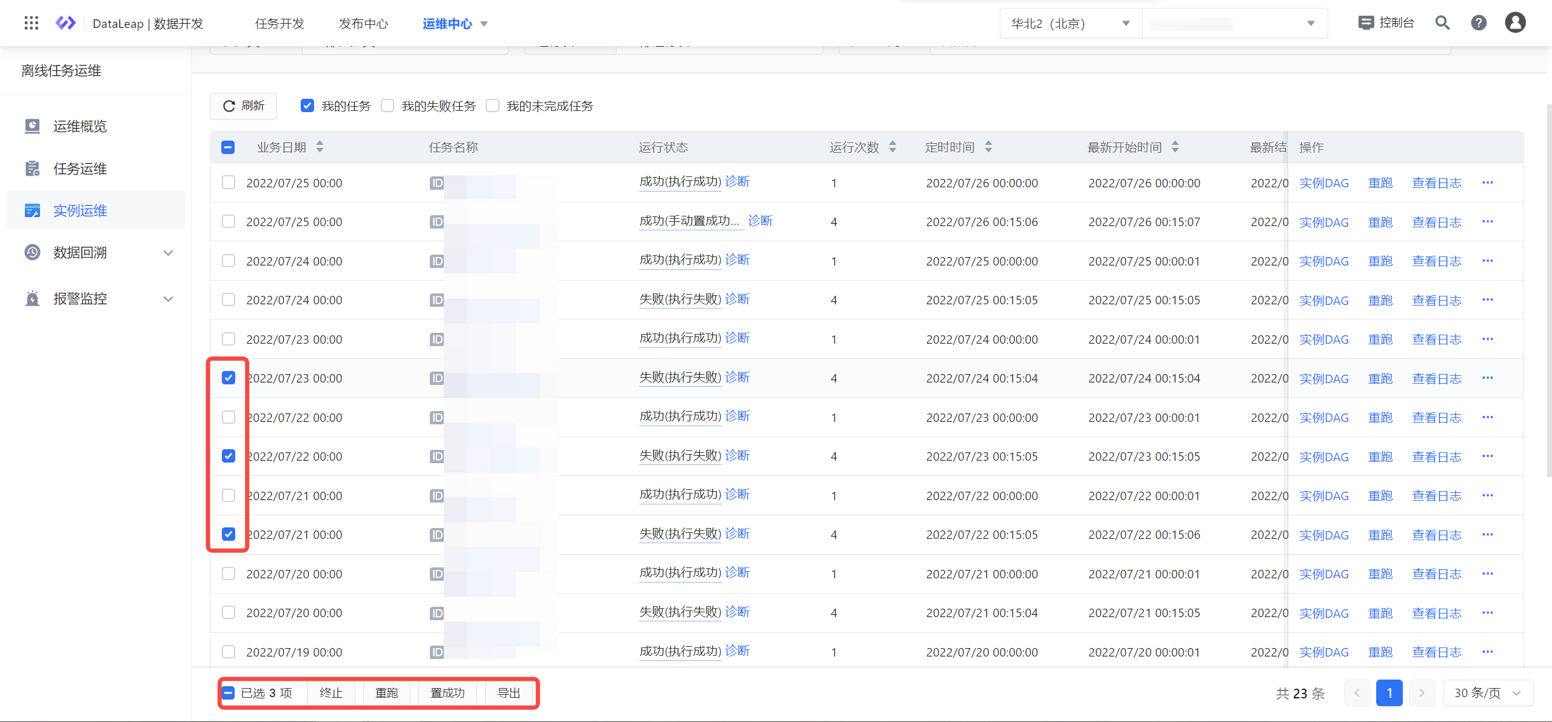Check the failed 2022/07/24 row checkbox
This screenshot has height=722, width=1552.
(x=229, y=299)
